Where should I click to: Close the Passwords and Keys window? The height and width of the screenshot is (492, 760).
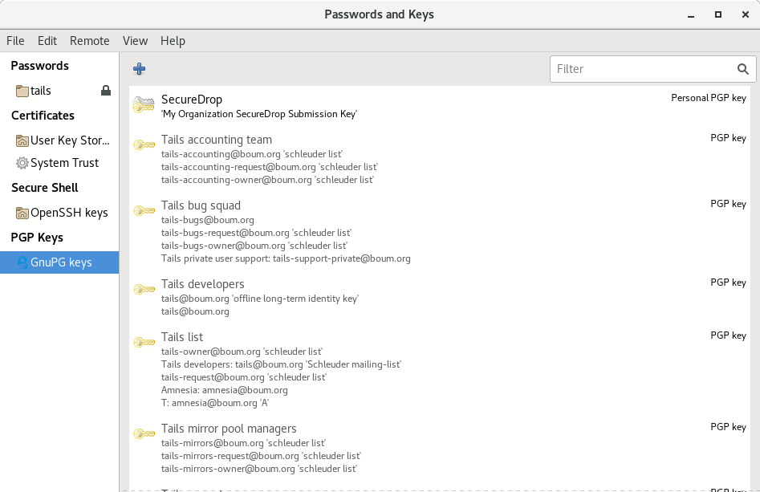(x=746, y=14)
